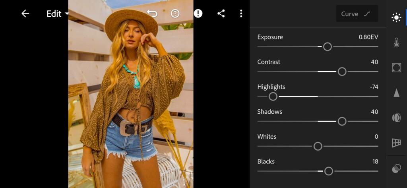Open the Presets overlapping circles icon
Image resolution: width=407 pixels, height=188 pixels.
coord(396,169)
